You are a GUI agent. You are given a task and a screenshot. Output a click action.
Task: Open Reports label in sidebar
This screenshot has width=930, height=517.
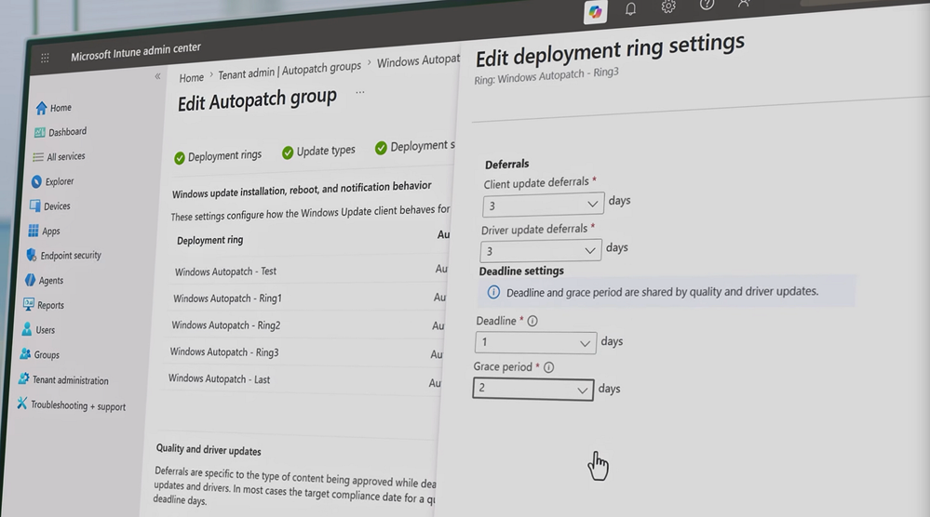click(x=50, y=305)
